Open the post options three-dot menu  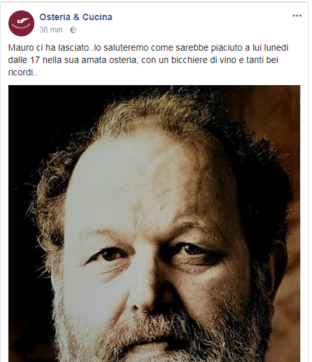tap(297, 16)
